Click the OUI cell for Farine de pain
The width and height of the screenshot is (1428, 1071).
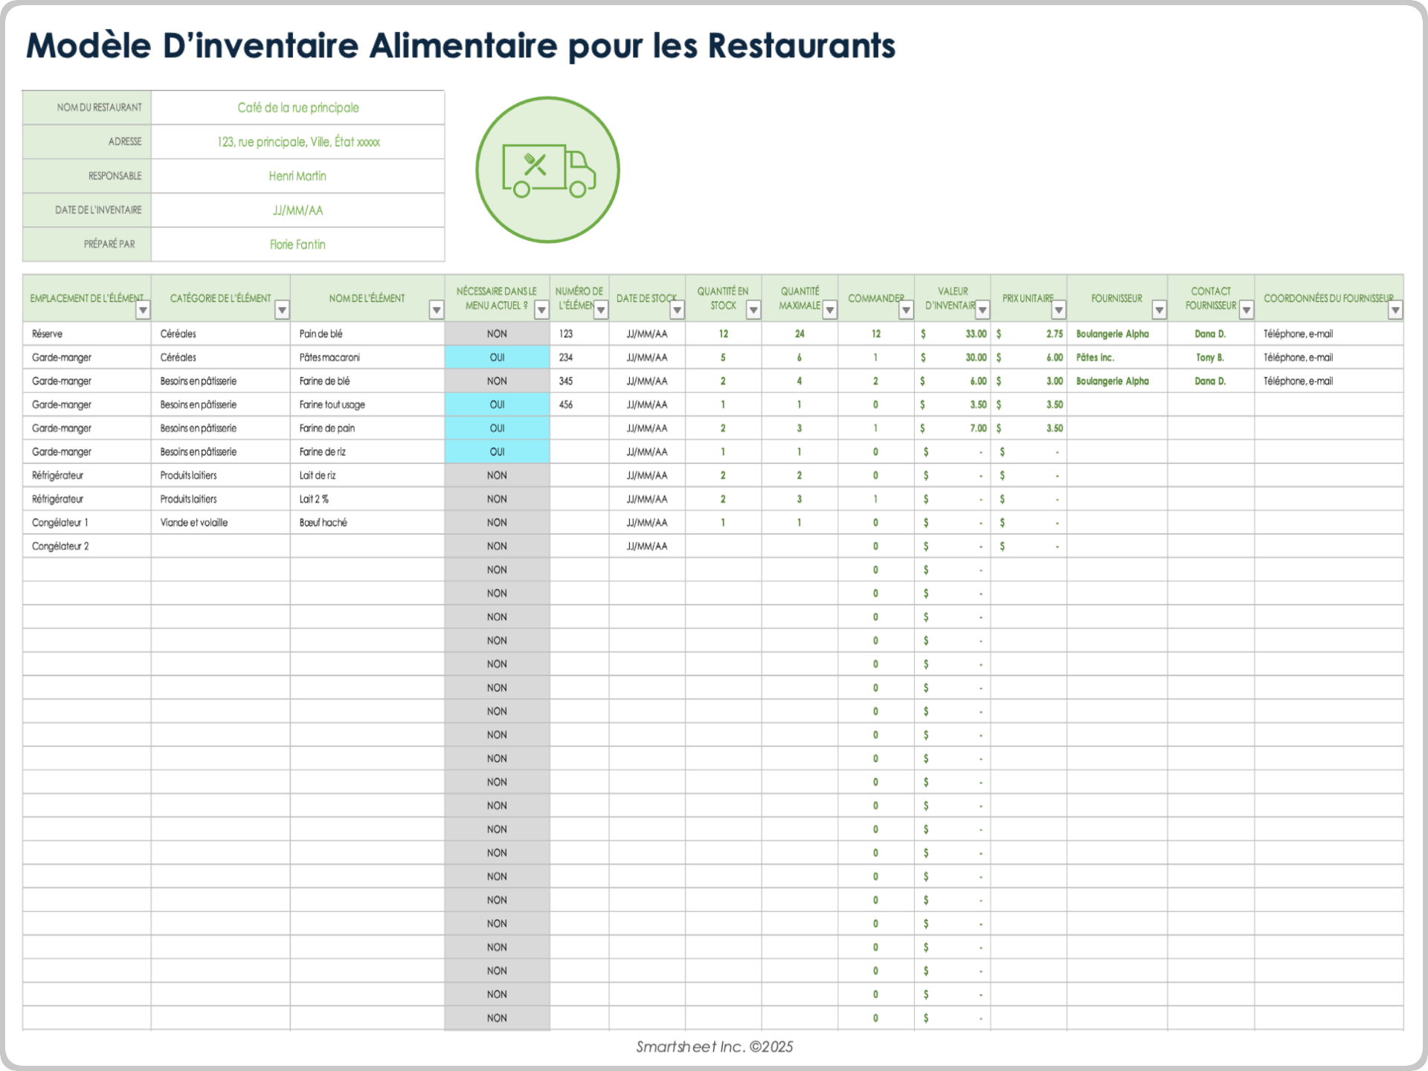tap(498, 428)
